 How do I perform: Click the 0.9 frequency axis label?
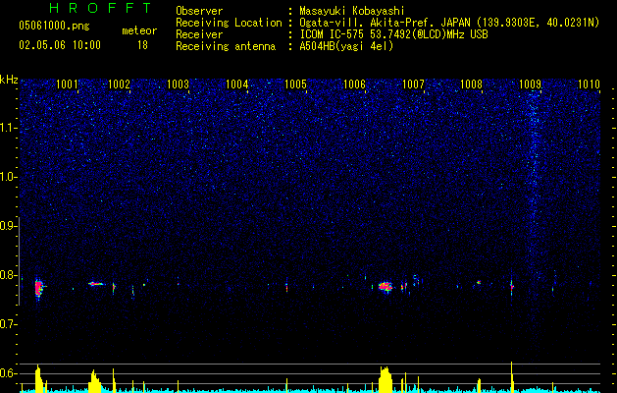pos(9,226)
